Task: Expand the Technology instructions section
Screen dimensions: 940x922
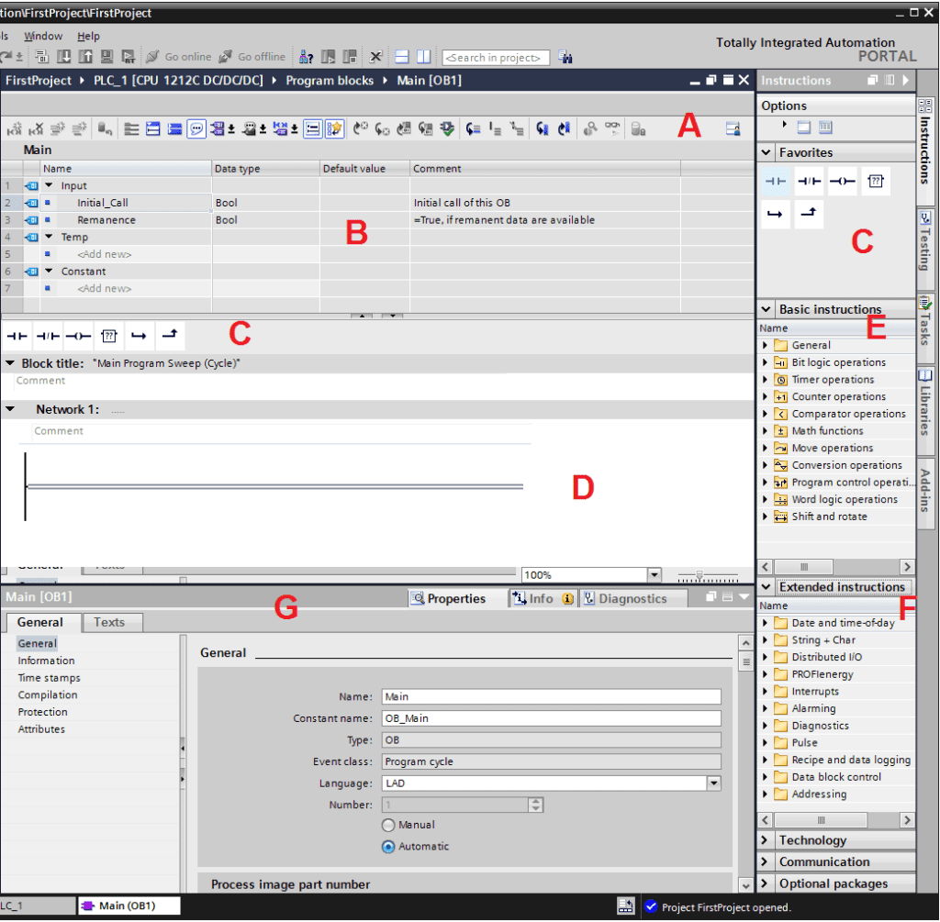Action: click(x=766, y=840)
